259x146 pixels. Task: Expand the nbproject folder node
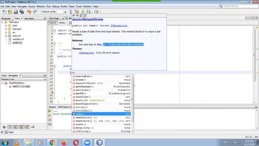pyautogui.click(x=6, y=29)
